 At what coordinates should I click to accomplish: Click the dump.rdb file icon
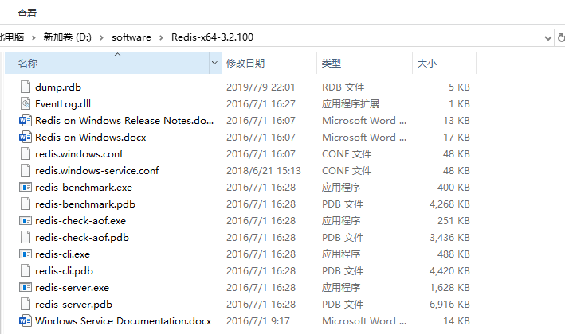click(26, 87)
